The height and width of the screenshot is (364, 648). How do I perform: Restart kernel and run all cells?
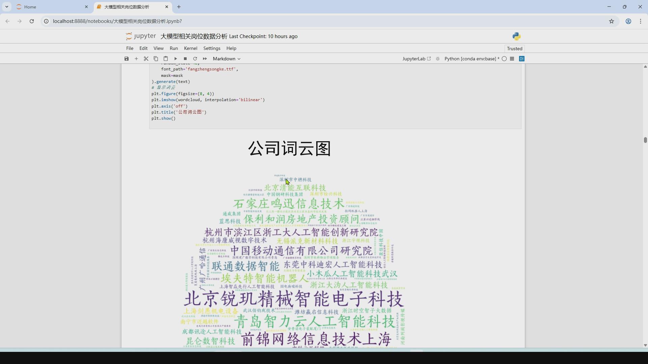[205, 59]
